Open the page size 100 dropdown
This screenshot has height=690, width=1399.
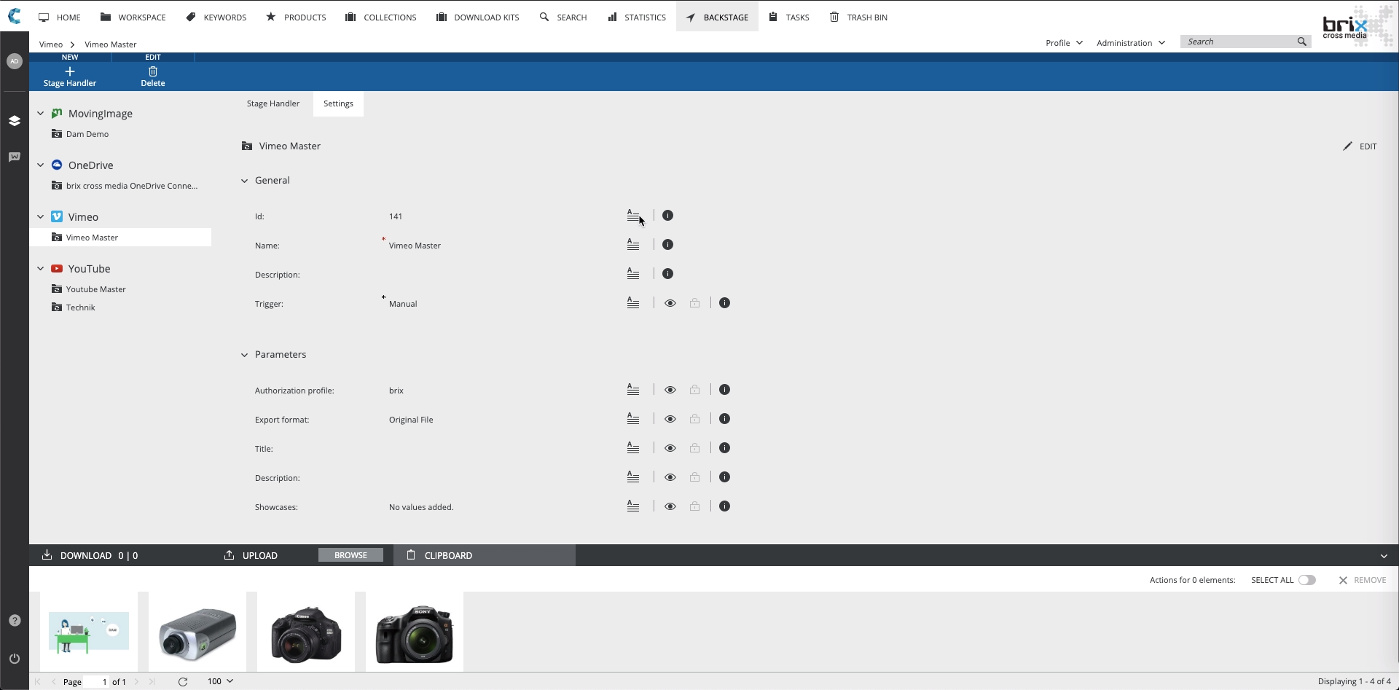coord(220,681)
